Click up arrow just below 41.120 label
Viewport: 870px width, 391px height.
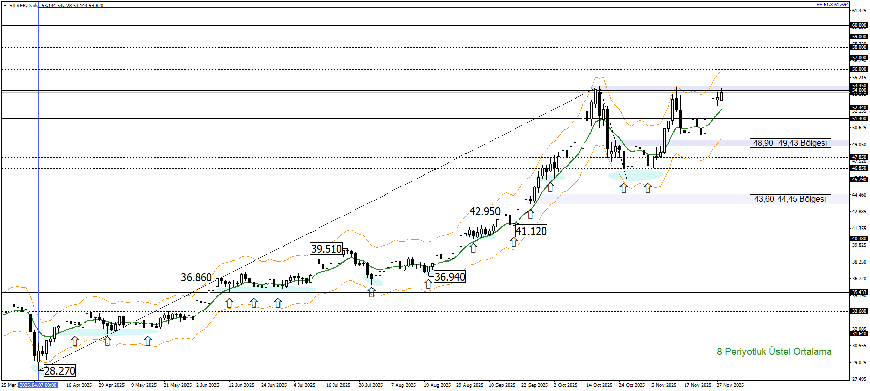514,242
